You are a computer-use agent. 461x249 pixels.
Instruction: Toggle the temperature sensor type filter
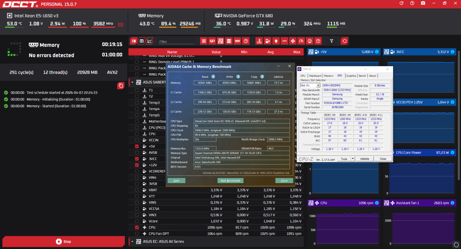point(259,41)
